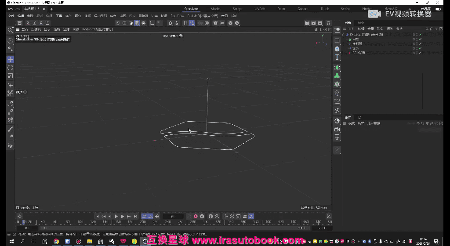Click frame 200 on timeline ruler
Image resolution: width=450 pixels, height=246 pixels.
[x=143, y=222]
